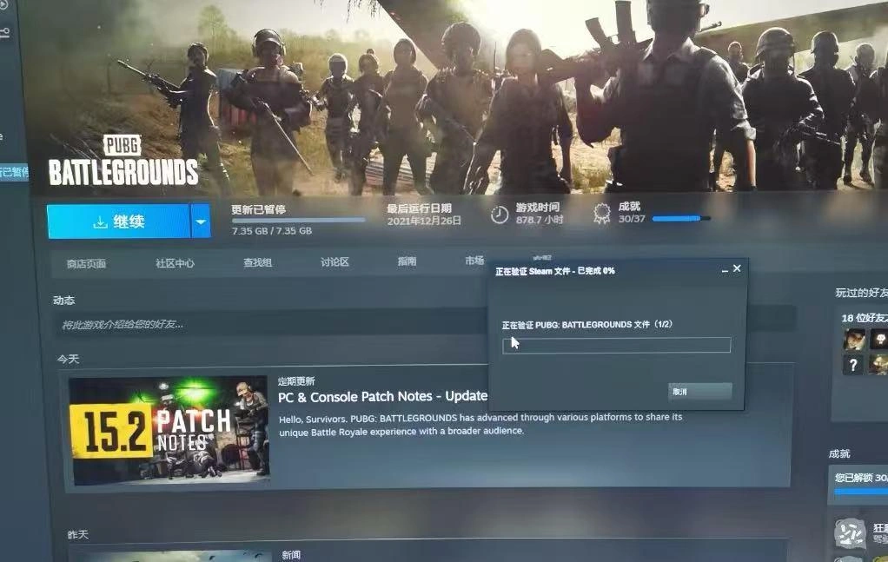Click the achievement badge icon next to 成就
The width and height of the screenshot is (888, 562).
pos(601,214)
